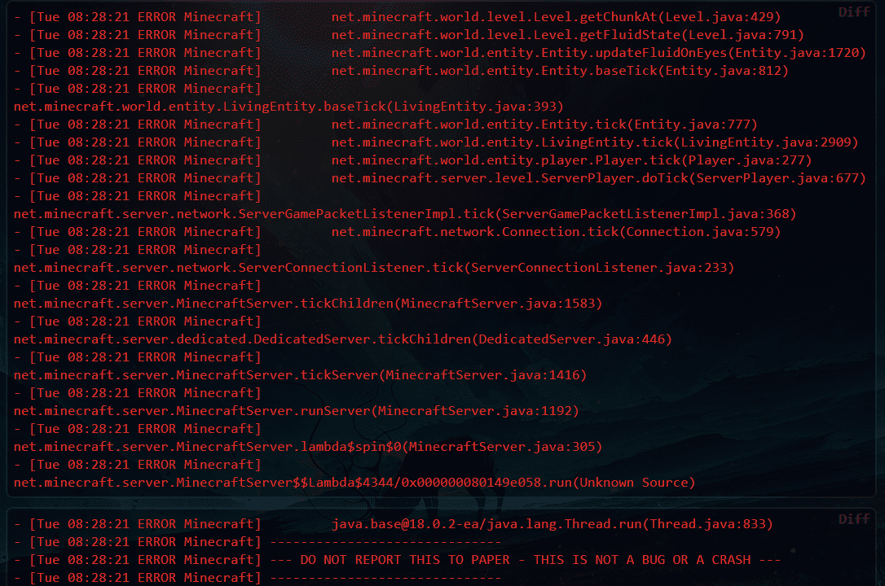
Task: Select the MinecraftServer.runServer(MinecraftServer.java:1192) line
Action: 297,411
